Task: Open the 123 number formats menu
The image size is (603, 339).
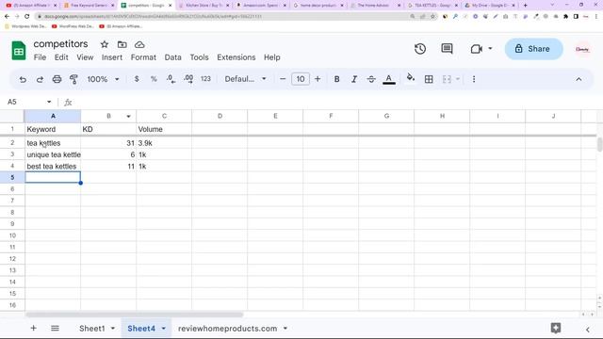Action: (x=205, y=79)
